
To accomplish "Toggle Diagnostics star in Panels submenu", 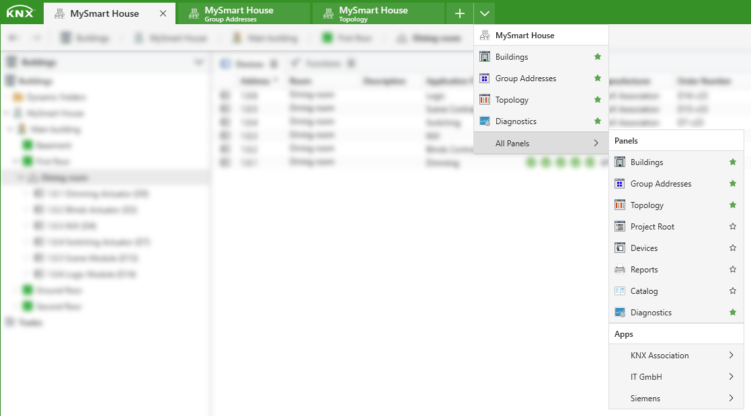I will pyautogui.click(x=732, y=313).
